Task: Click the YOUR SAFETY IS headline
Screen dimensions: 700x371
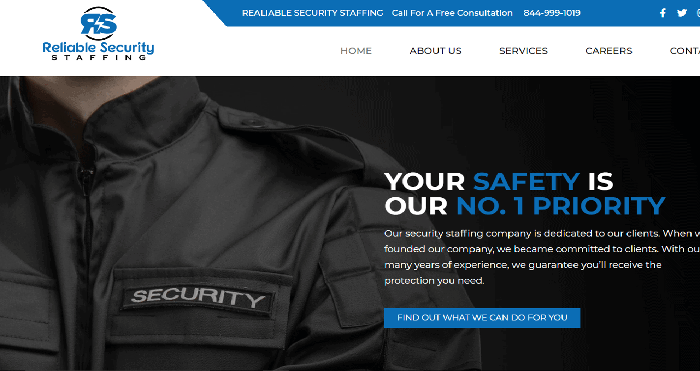Action: coord(499,181)
